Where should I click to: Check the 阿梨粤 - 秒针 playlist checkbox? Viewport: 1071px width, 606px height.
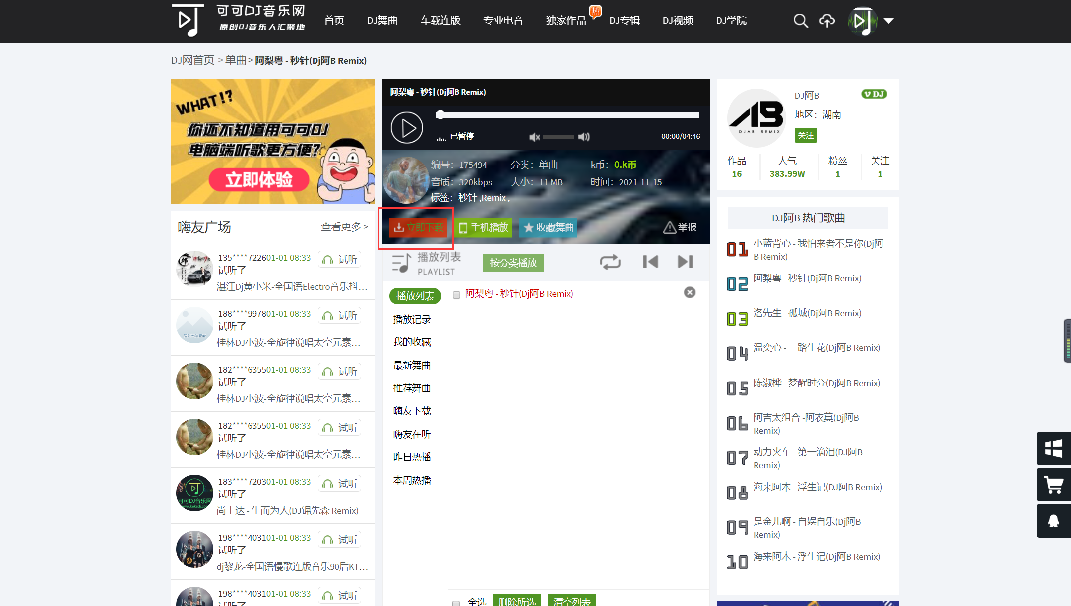coord(456,295)
